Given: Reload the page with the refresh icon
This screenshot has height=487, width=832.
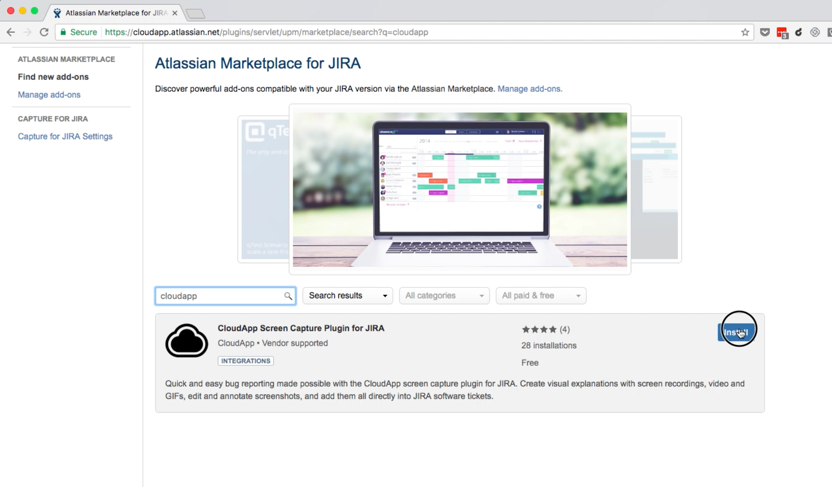Looking at the screenshot, I should pyautogui.click(x=44, y=32).
